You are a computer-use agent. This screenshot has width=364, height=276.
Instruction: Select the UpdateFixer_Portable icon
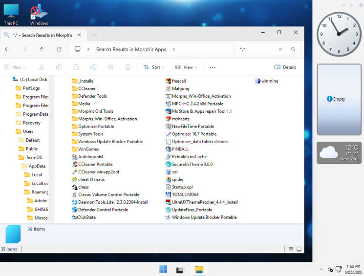coord(168,210)
